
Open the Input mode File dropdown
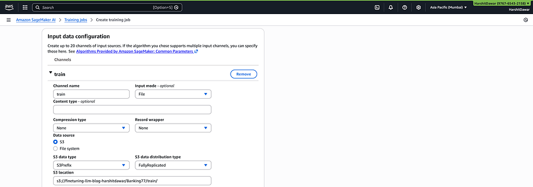[x=173, y=94]
